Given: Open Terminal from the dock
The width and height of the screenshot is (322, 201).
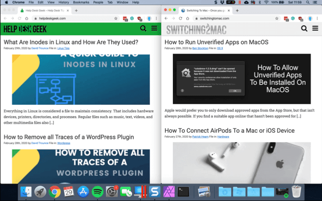Looking at the screenshot, I should coord(183,192).
